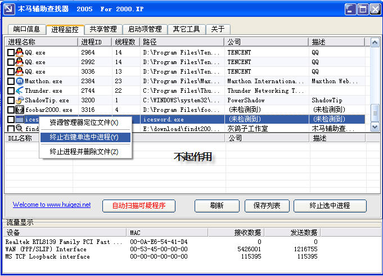Viewport: 383px width, 276px height.
Task: Click the QQ penguin icon for PID 2964
Action: pos(20,52)
